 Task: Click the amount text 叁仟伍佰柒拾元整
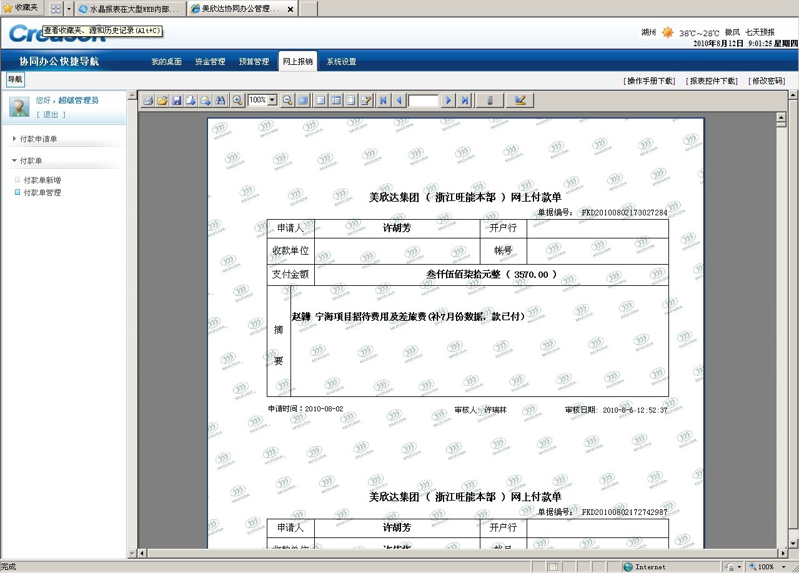point(463,275)
